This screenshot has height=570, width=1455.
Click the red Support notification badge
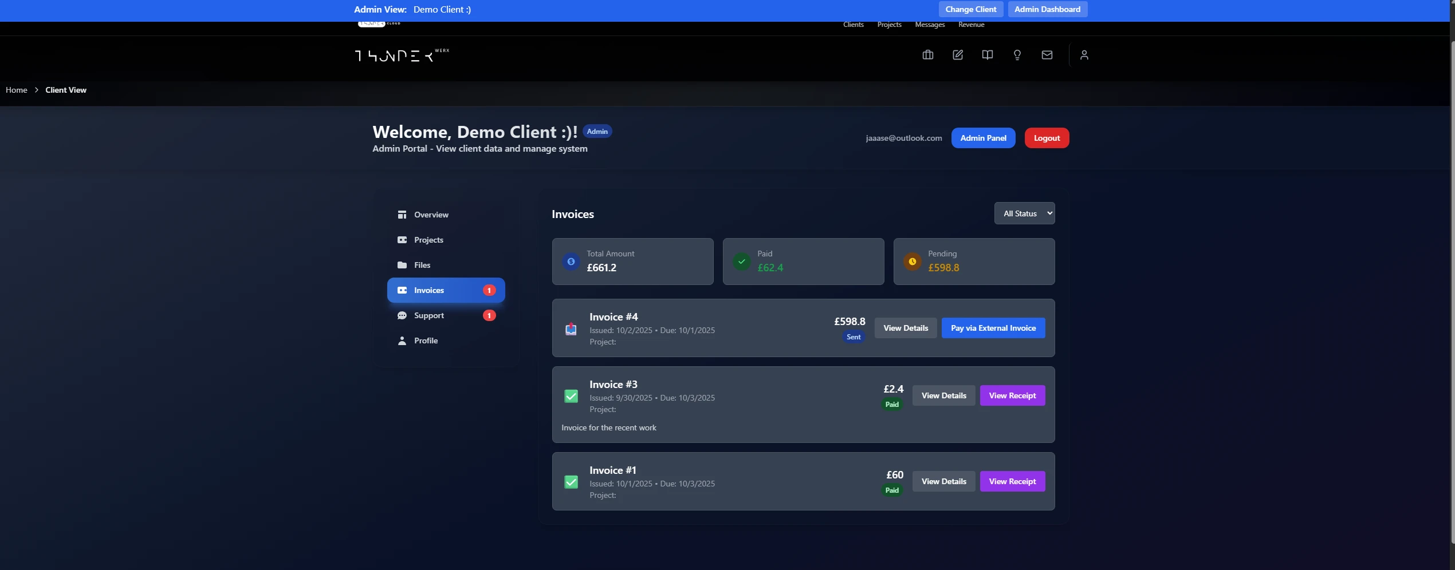(489, 315)
